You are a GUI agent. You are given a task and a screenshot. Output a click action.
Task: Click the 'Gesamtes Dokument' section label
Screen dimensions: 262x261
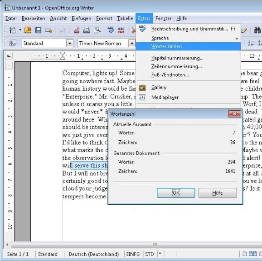[x=136, y=153]
